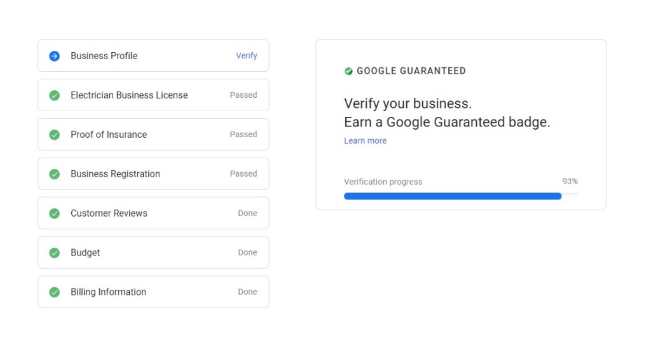
Task: Click the Verify link for Business Profile
Action: [247, 56]
